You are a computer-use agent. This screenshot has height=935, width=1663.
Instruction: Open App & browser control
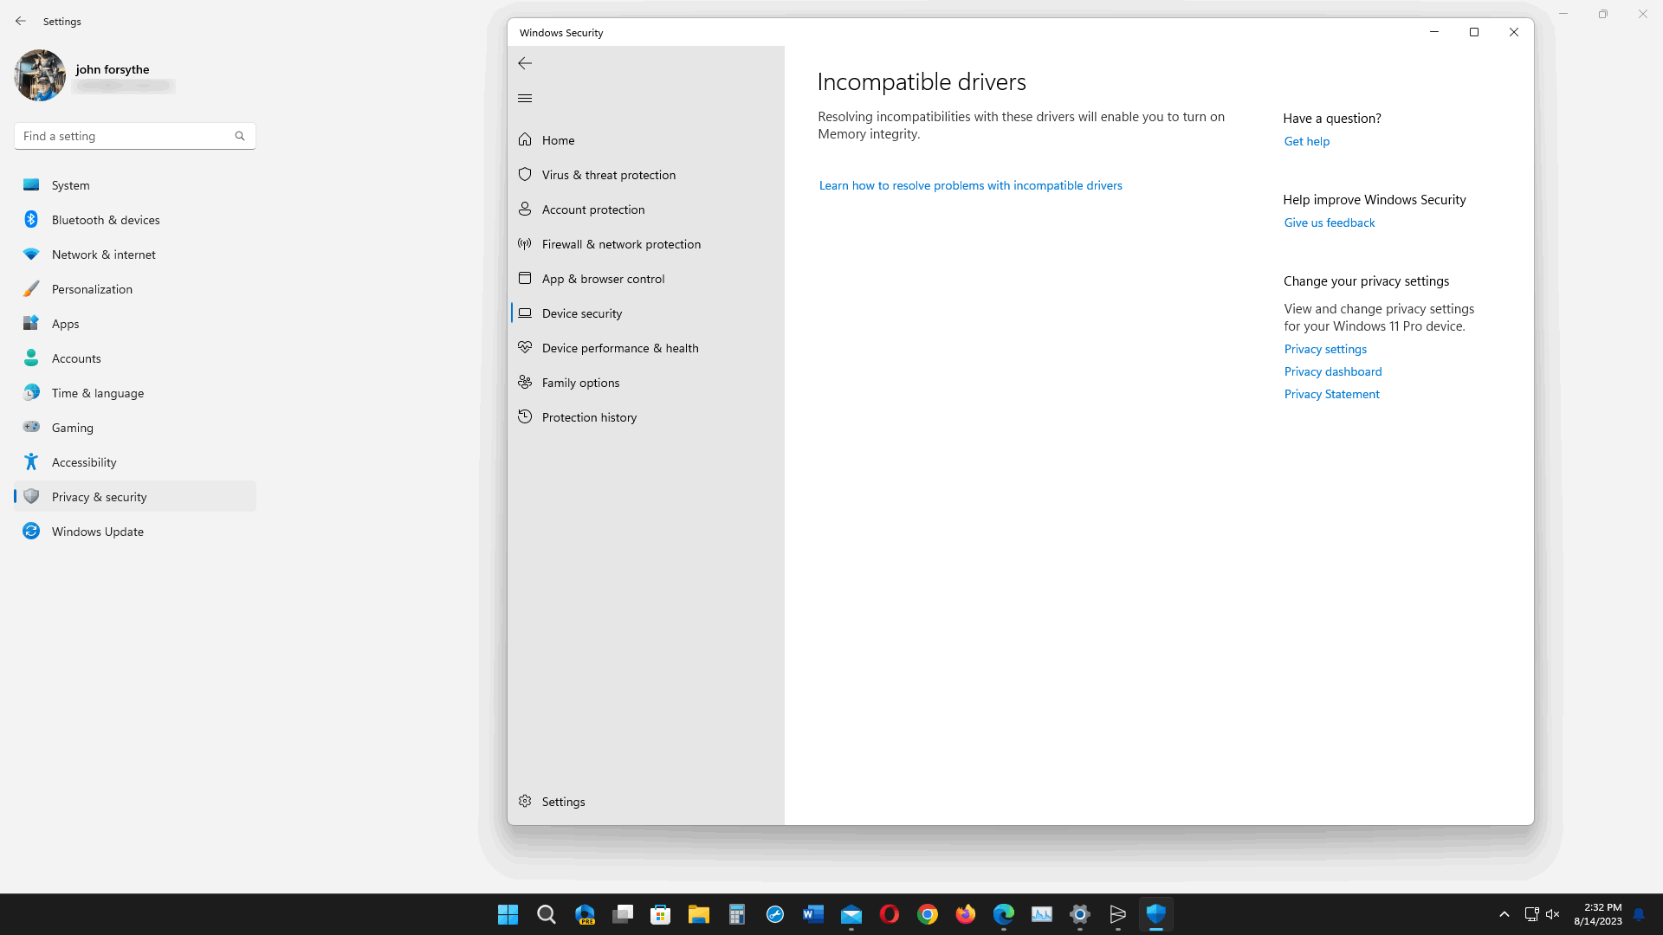645,279
